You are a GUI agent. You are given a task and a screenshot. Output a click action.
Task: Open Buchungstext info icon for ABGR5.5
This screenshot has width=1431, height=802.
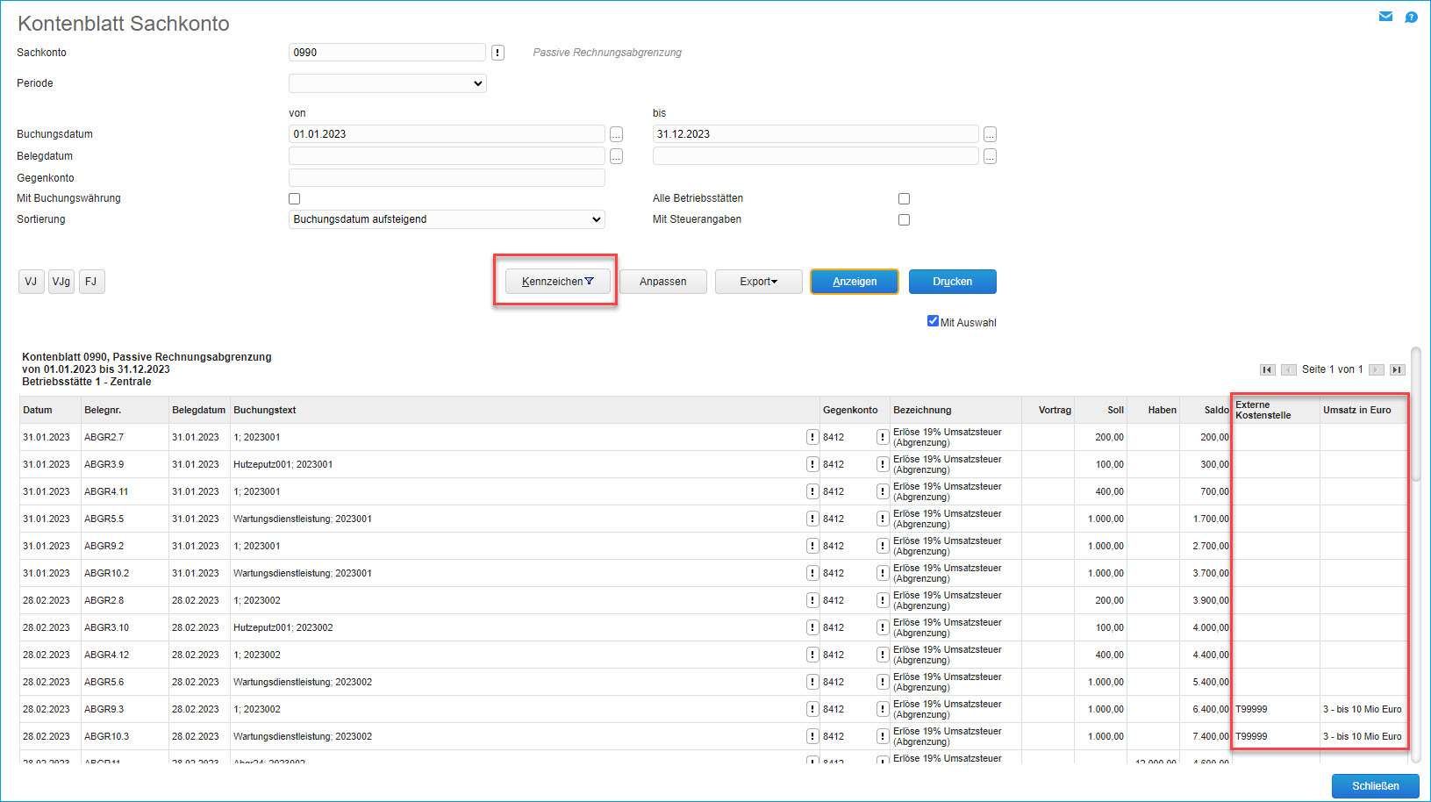pos(812,519)
